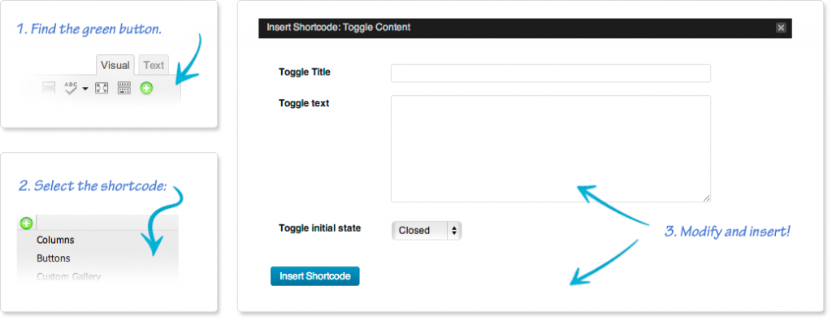Expand the spellcheck language dropdown arrow
Image resolution: width=832 pixels, height=321 pixels.
84,89
